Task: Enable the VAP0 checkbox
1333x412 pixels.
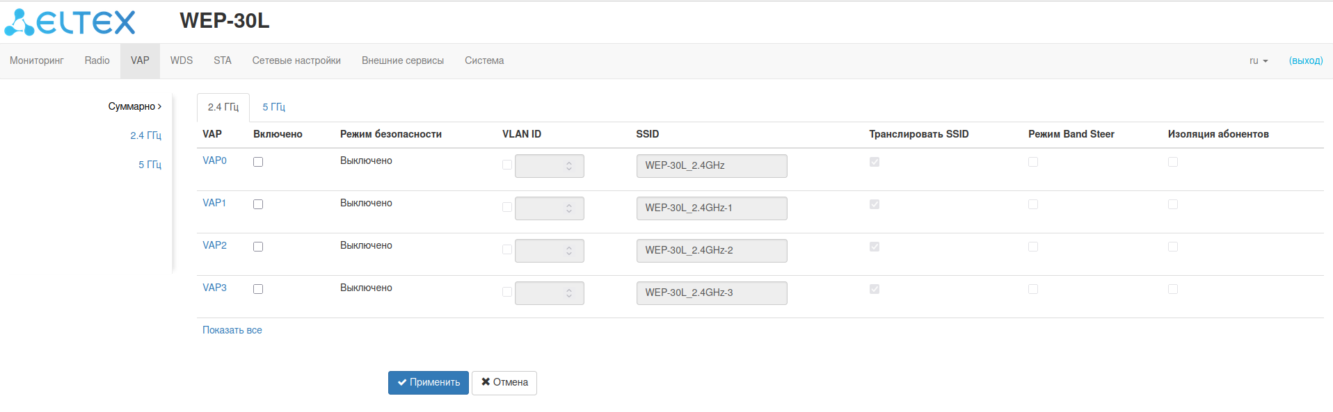Action: (x=258, y=162)
